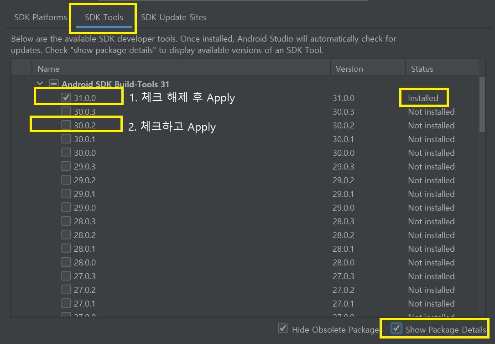
Task: Switch to the SDK Platforms tab
Action: (41, 17)
